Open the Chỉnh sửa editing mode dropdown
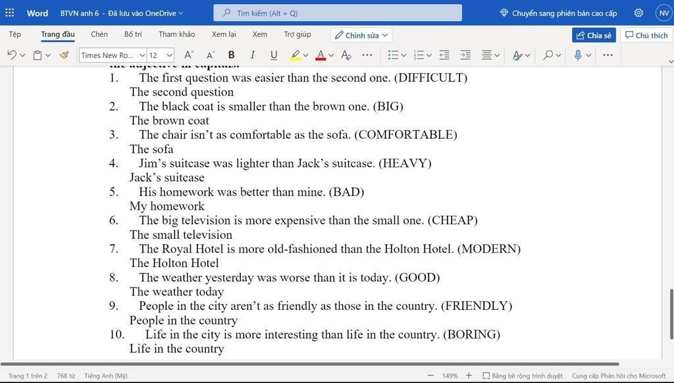Image resolution: width=674 pixels, height=383 pixels. point(361,36)
